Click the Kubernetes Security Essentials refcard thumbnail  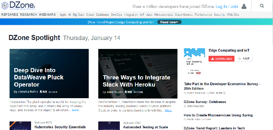pyautogui.click(x=20, y=126)
